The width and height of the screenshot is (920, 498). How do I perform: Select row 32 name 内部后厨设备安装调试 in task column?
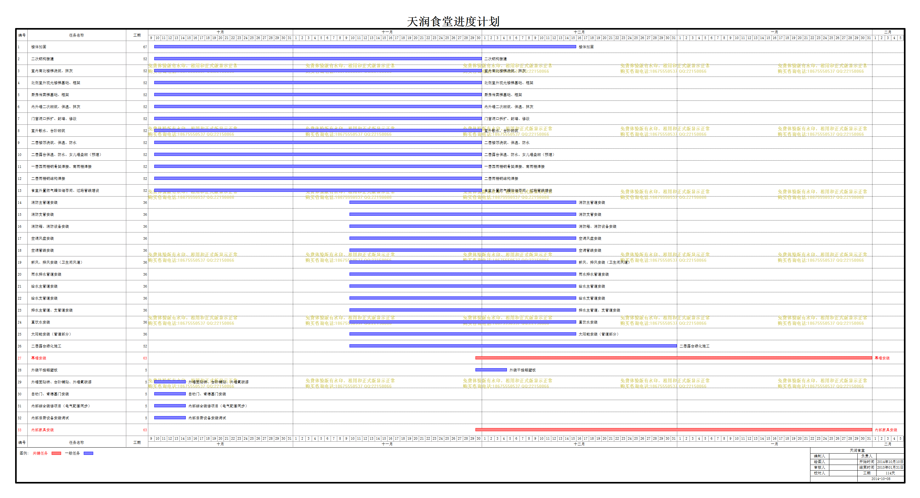tap(50, 418)
